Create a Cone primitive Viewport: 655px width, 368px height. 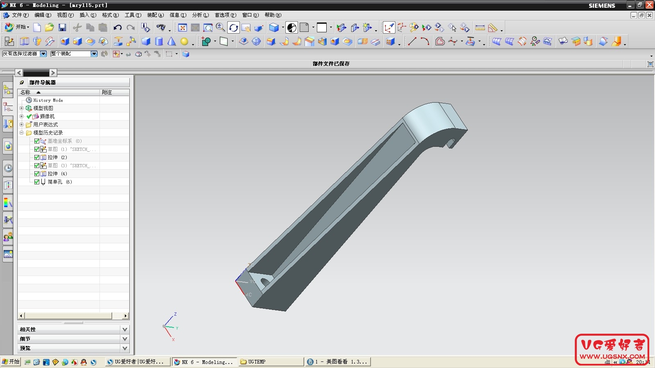(172, 41)
